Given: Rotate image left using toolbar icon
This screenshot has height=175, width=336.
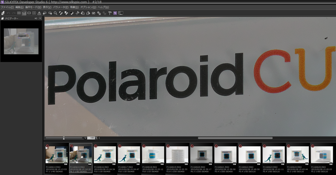Looking at the screenshot, I should click(83, 13).
